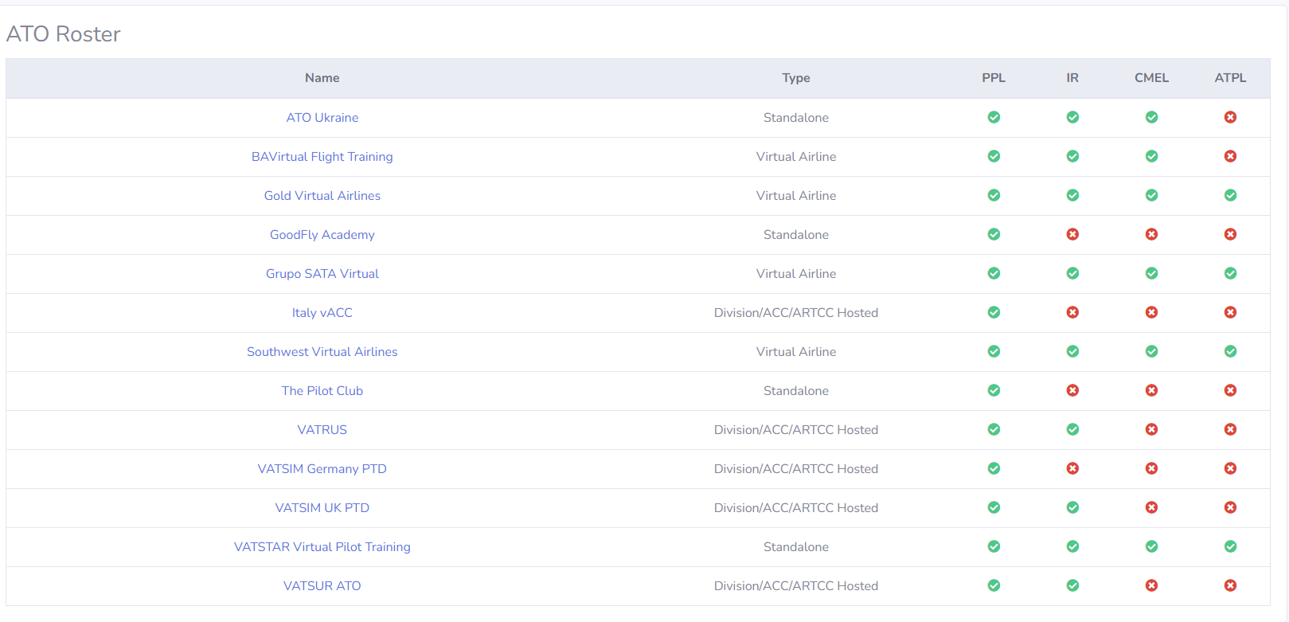Viewport: 1289px width, 622px height.
Task: Open Italy vACC link
Action: [x=322, y=313]
